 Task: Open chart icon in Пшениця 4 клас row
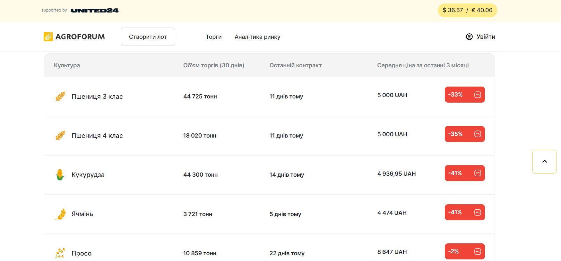[x=477, y=134]
